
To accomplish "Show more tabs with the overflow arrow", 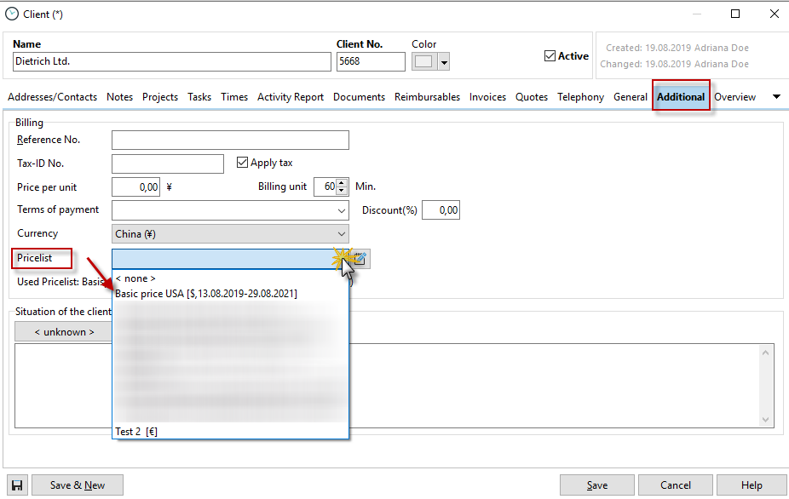I will click(x=775, y=97).
